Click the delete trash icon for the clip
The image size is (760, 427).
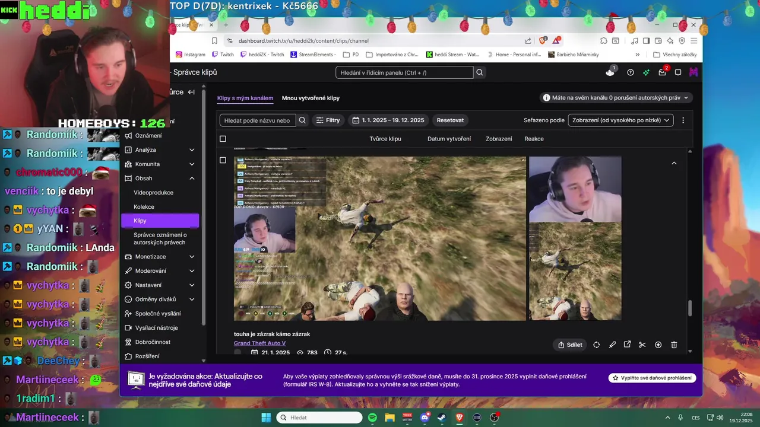tap(674, 345)
